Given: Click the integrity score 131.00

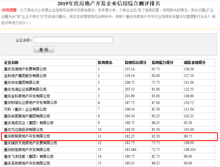Looking at the screenshot, I should pyautogui.click(x=189, y=82).
